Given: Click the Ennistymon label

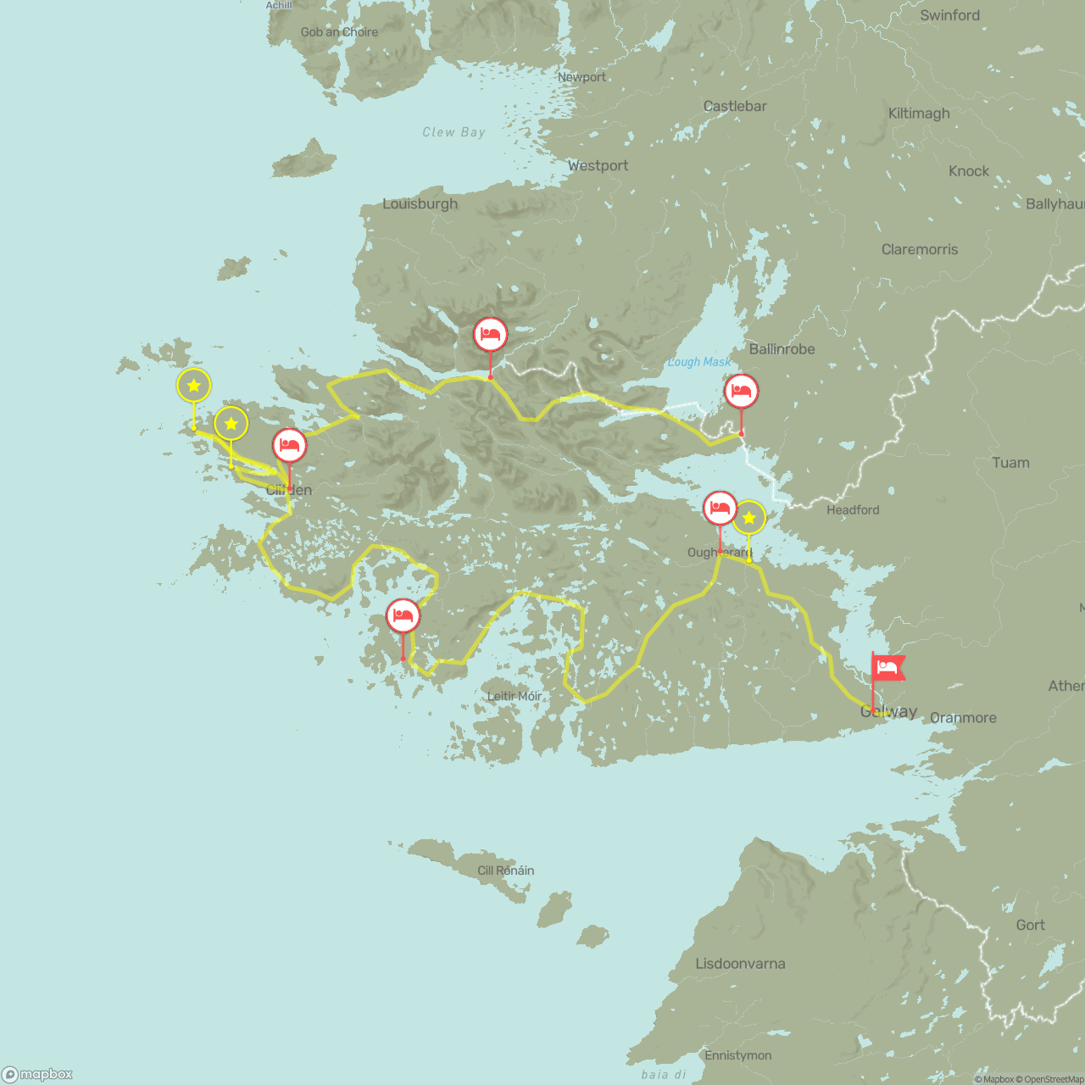Looking at the screenshot, I should pyautogui.click(x=738, y=1055).
